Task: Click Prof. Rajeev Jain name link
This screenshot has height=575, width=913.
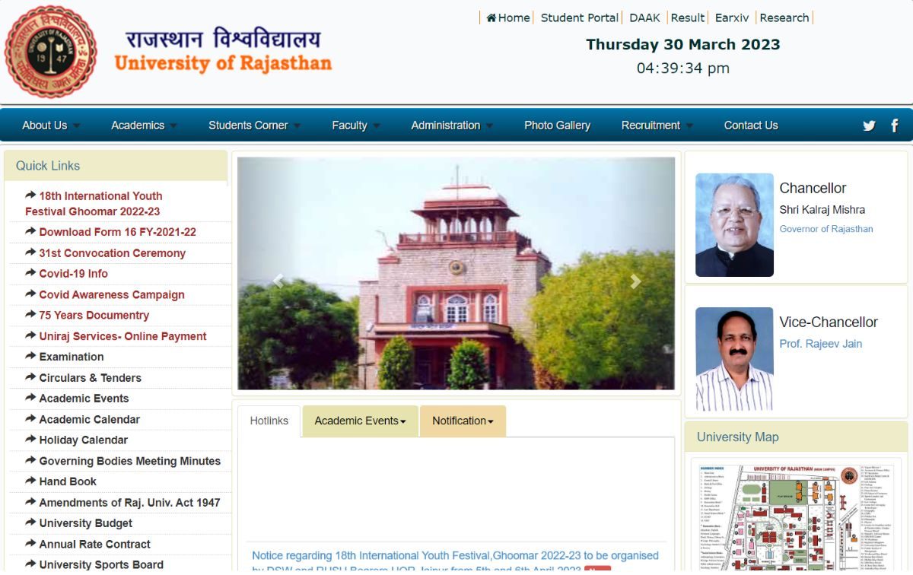Action: (x=820, y=344)
